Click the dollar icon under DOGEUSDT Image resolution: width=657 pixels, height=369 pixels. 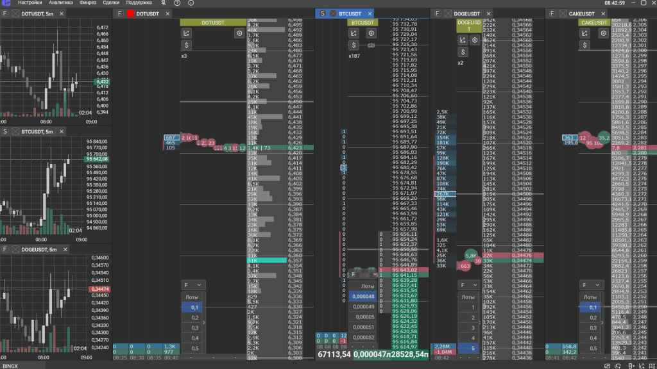[x=463, y=52]
